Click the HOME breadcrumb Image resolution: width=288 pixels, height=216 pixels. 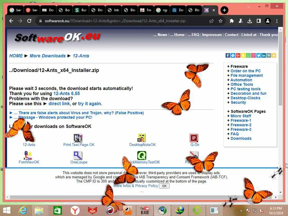pyautogui.click(x=16, y=56)
